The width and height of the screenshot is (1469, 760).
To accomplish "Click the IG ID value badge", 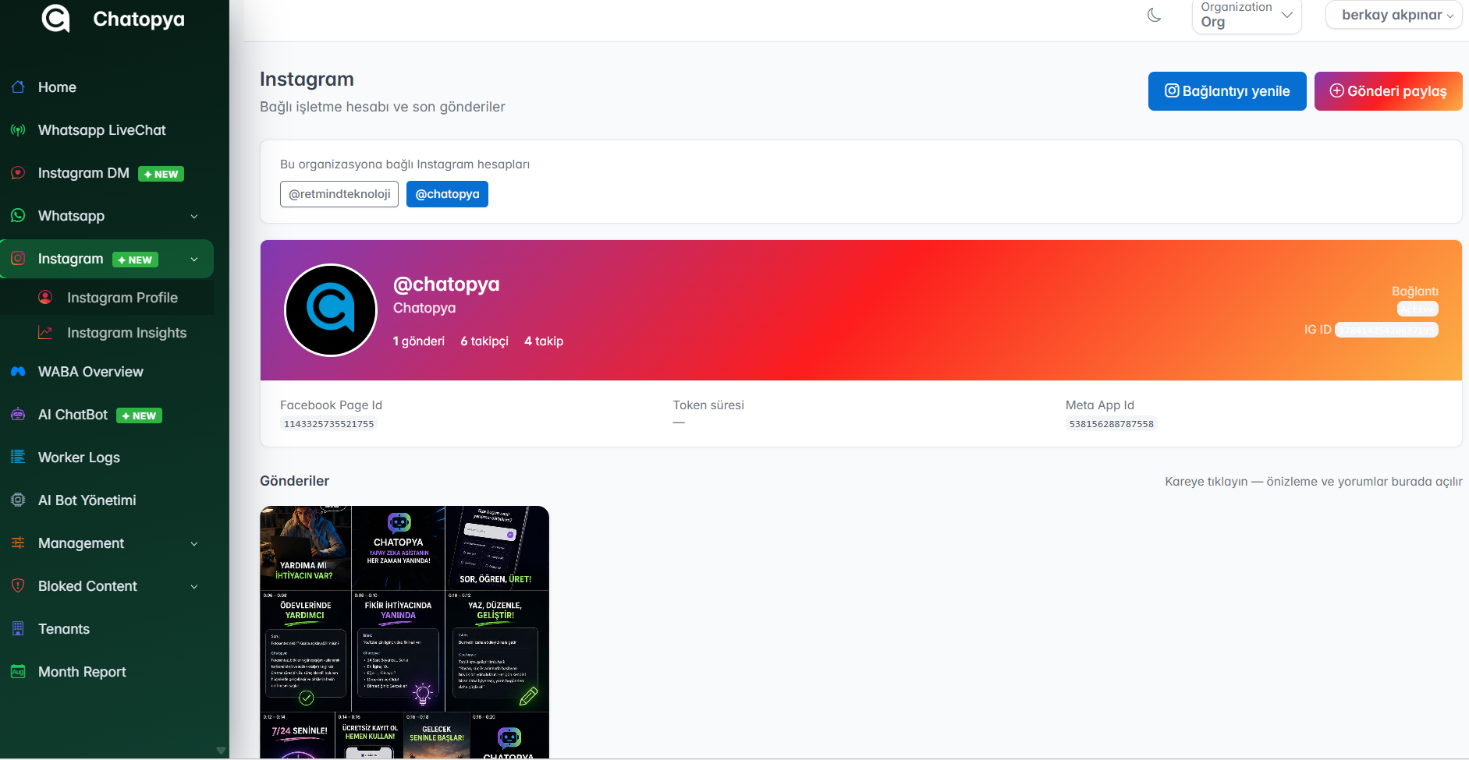I will 1386,330.
